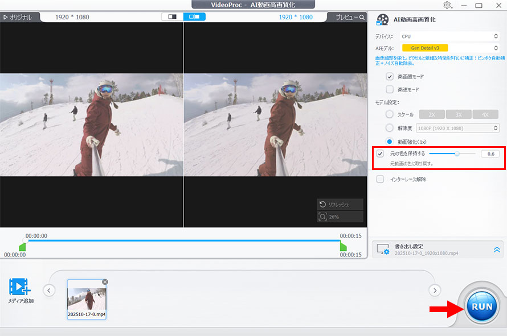Select 動画強化(1x) radio button
The width and height of the screenshot is (507, 336).
390,142
